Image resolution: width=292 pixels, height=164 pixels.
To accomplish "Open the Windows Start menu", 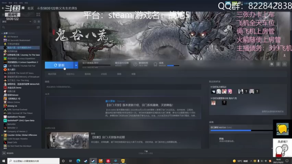I will [x=4, y=161].
